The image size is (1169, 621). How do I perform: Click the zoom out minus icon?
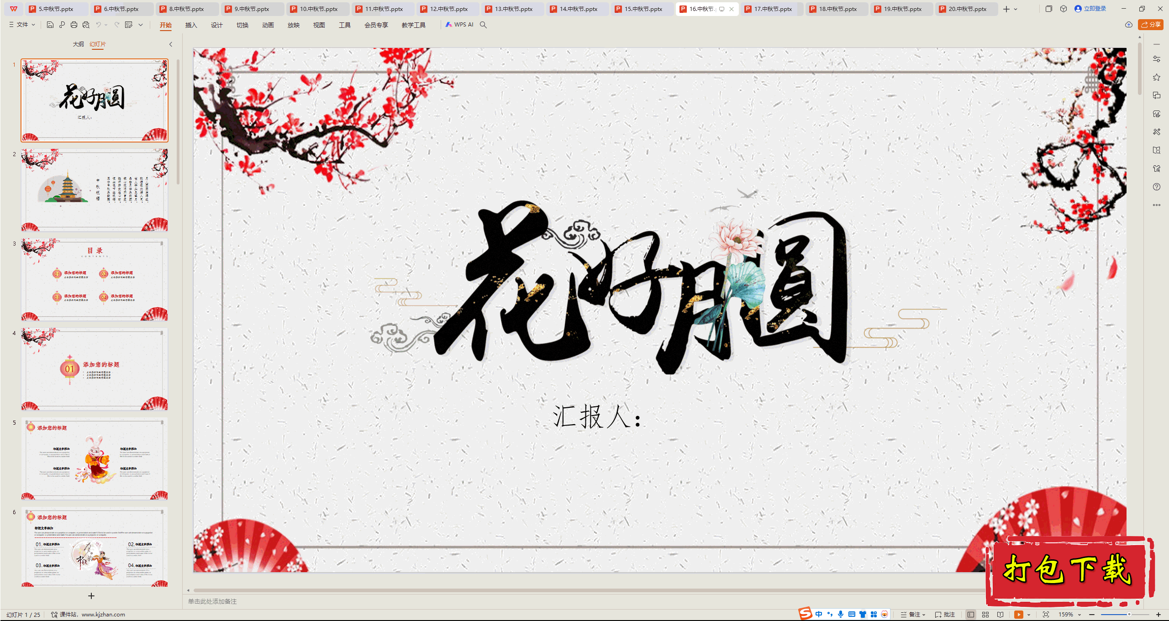[x=1092, y=615]
